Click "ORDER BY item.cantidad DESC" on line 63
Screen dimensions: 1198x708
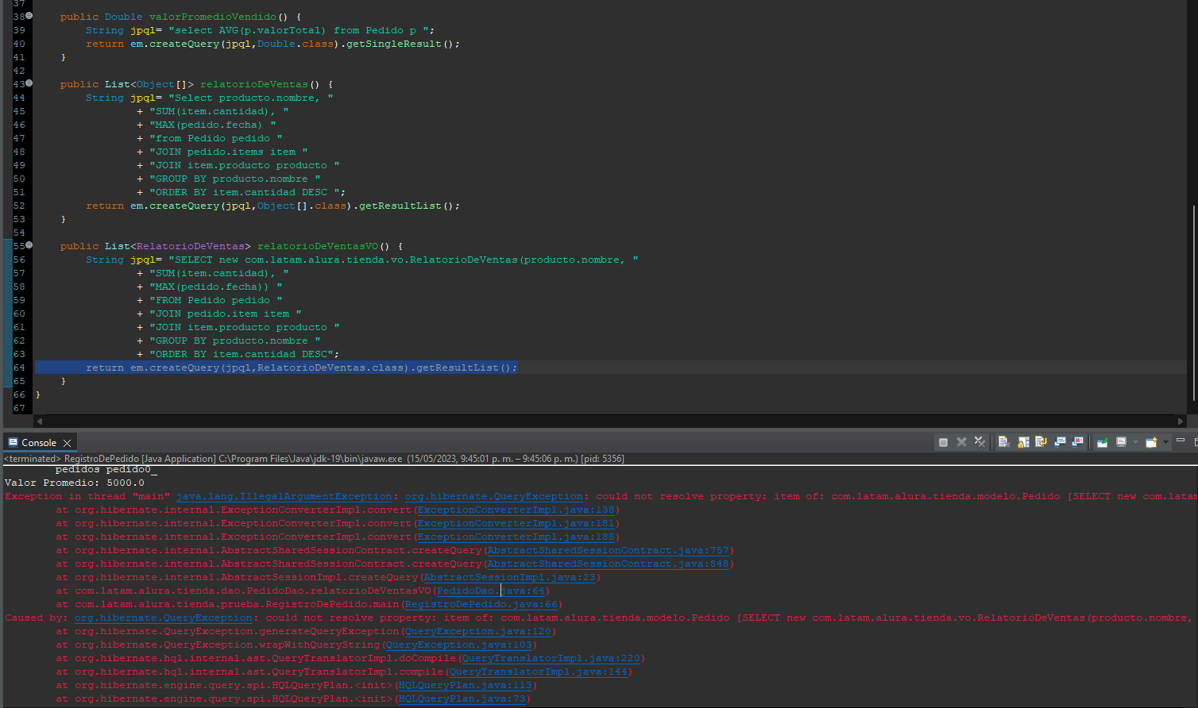242,354
